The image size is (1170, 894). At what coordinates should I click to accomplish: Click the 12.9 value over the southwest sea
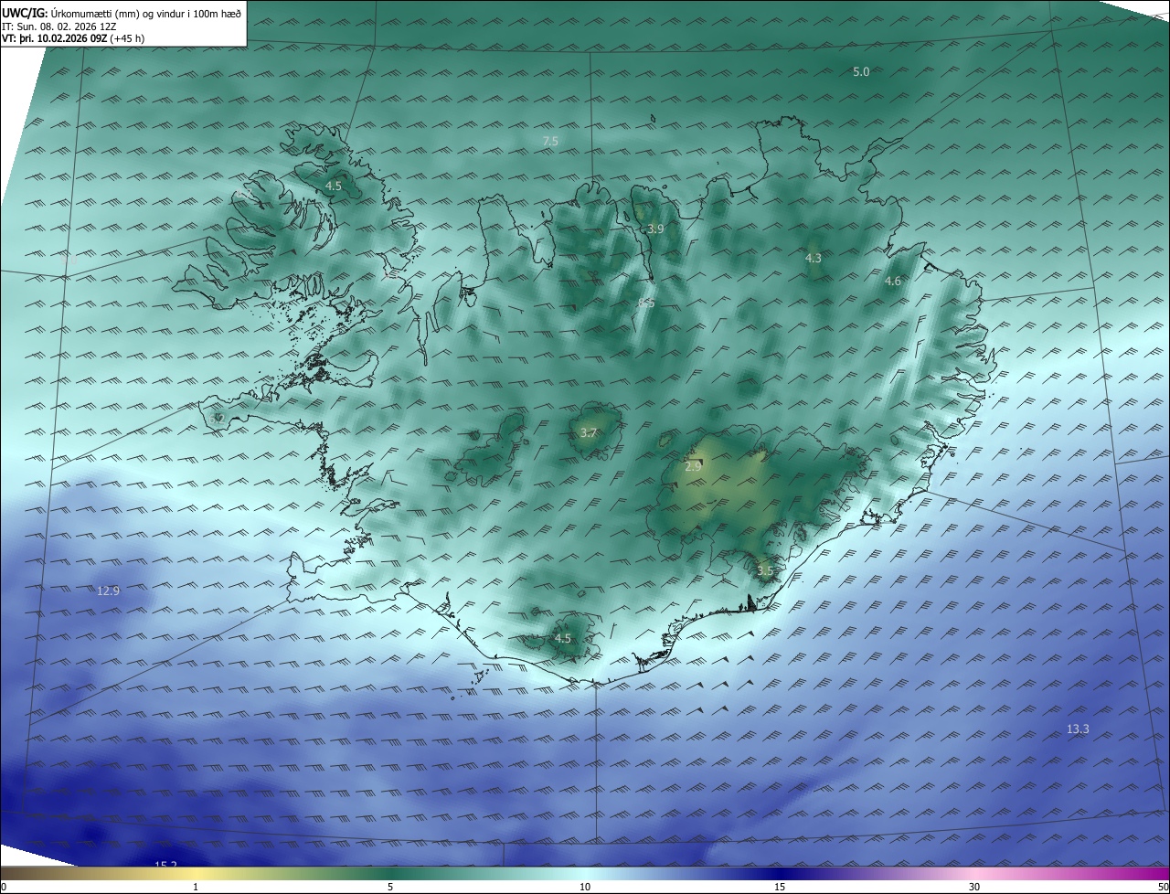(108, 591)
